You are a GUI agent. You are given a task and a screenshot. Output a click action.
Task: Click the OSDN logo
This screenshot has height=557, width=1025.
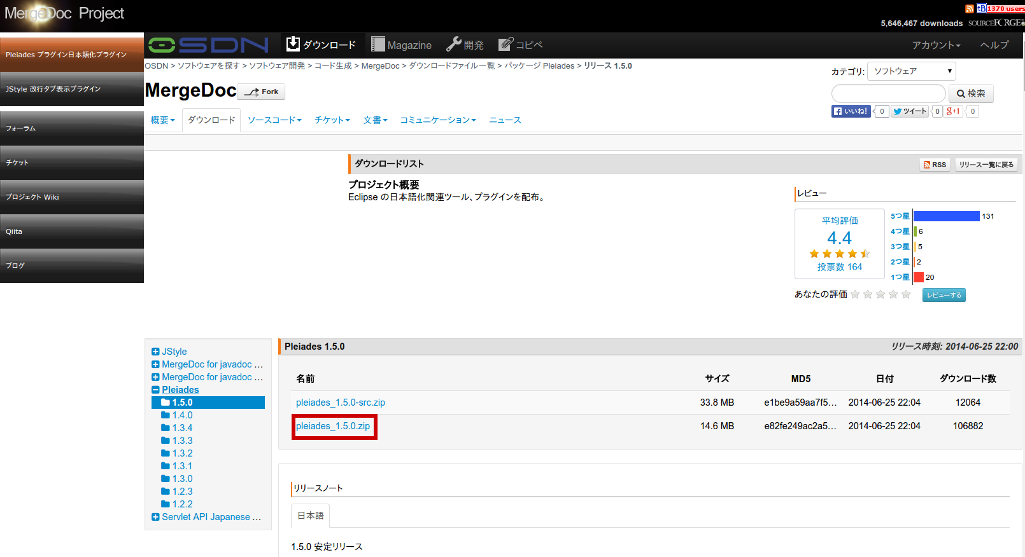tap(208, 45)
